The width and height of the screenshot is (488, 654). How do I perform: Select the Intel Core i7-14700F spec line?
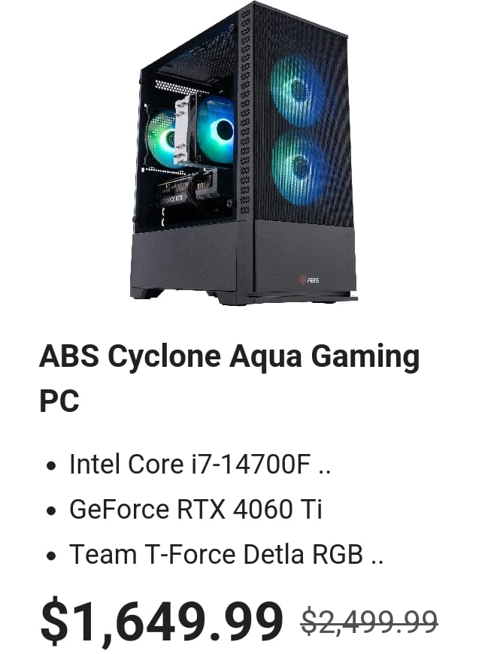(x=200, y=464)
